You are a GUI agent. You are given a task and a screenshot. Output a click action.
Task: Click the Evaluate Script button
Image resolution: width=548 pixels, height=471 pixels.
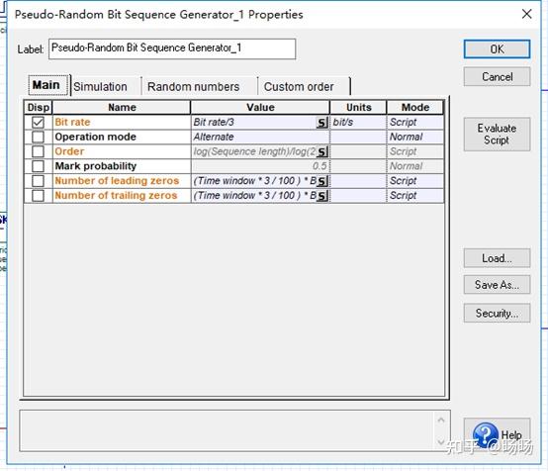coord(497,135)
